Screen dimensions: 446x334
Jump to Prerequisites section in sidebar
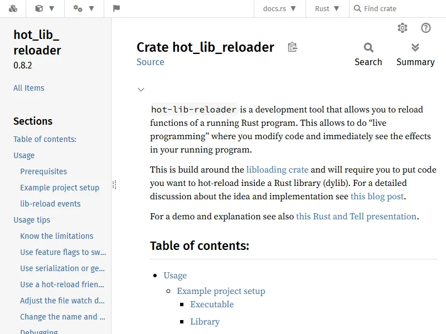coord(43,171)
